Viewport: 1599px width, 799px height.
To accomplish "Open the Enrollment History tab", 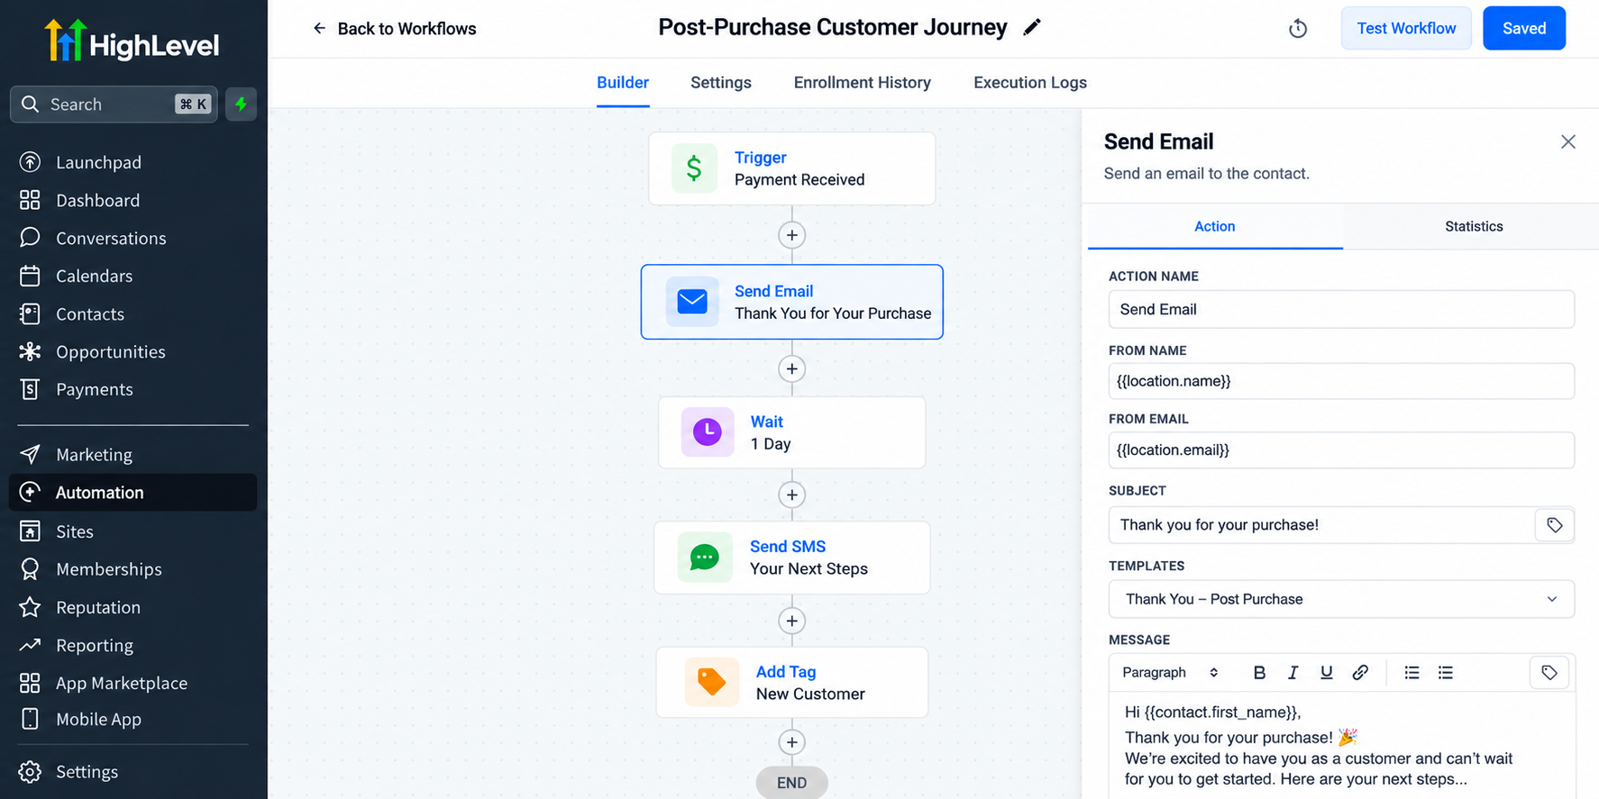I will click(x=863, y=83).
